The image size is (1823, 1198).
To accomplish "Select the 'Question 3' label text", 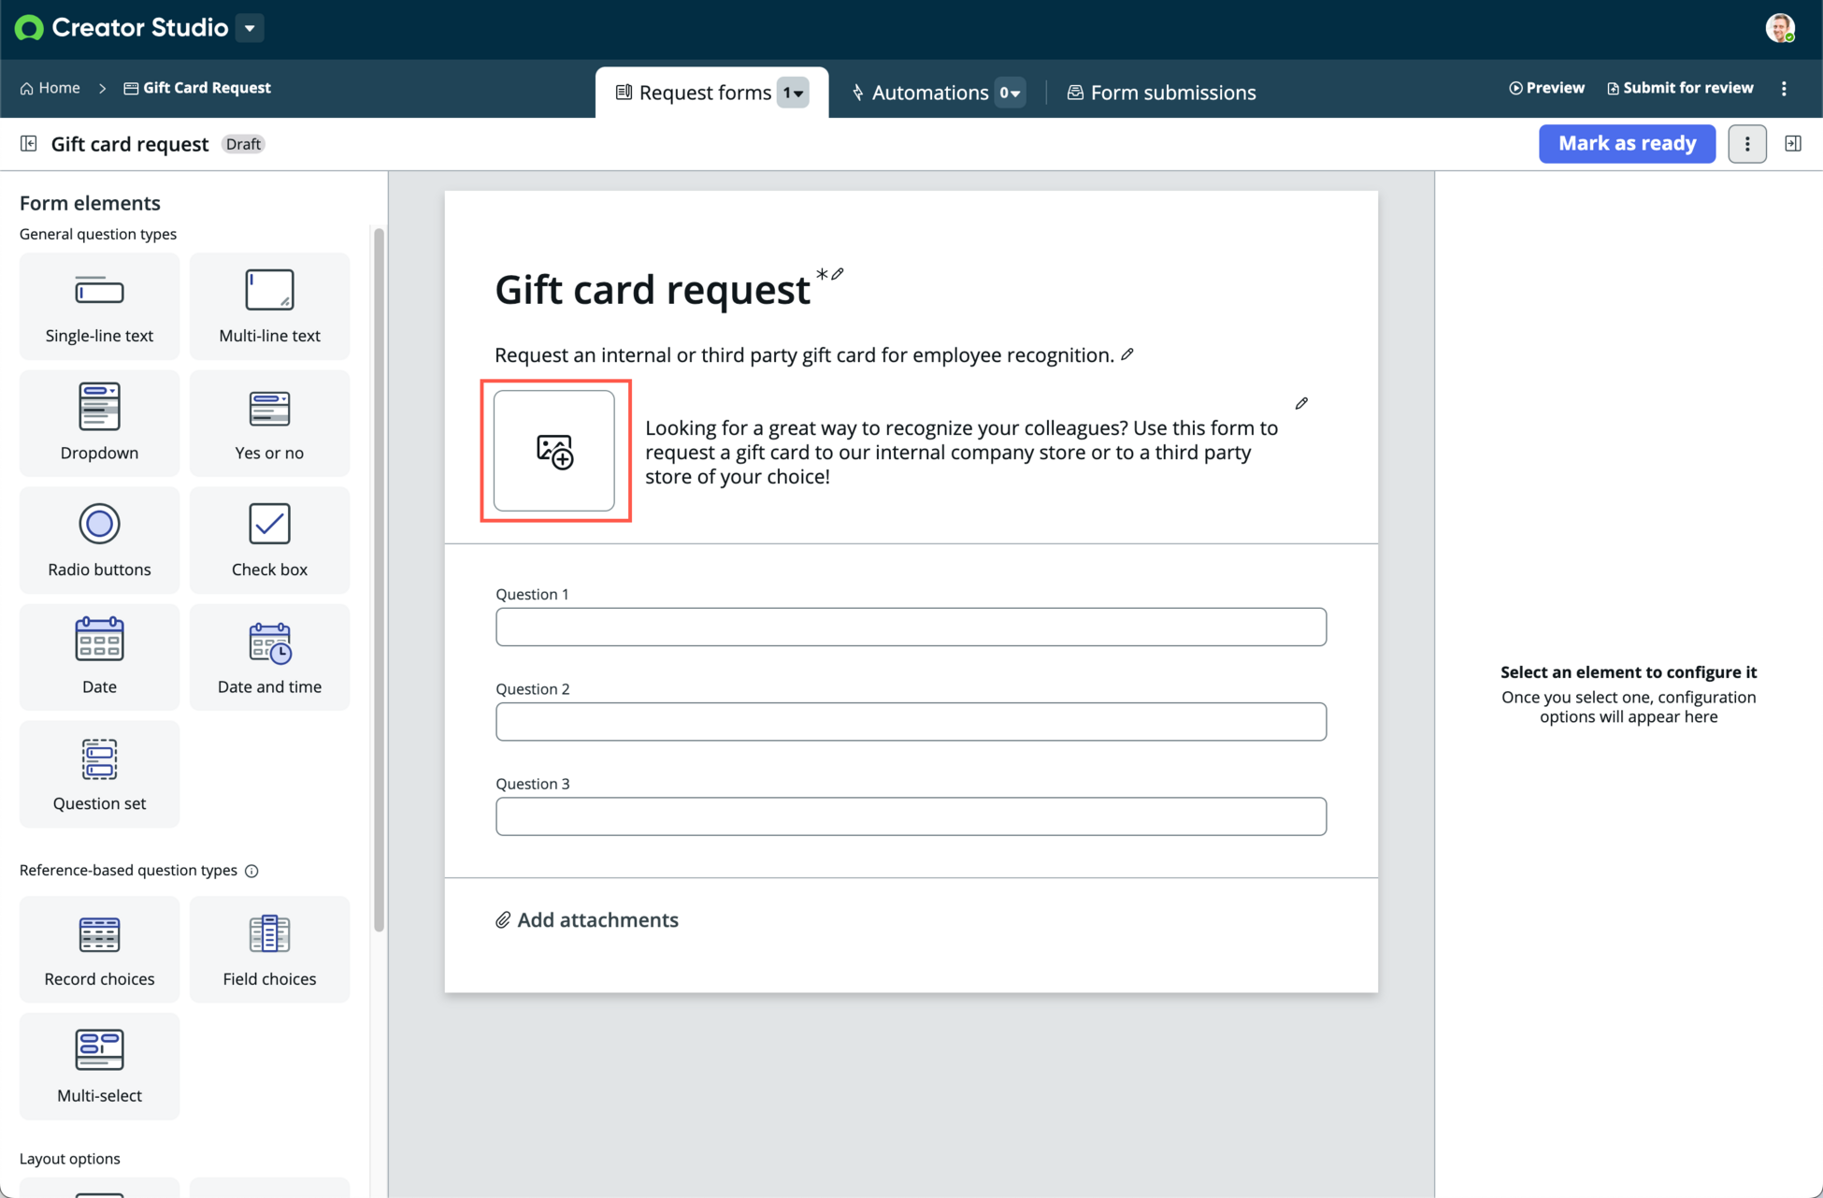I will click(532, 784).
